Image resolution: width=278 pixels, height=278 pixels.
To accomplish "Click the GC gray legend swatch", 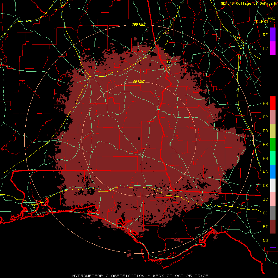I will coord(273,213).
